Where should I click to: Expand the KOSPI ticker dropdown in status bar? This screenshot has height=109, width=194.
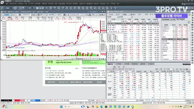point(89,101)
